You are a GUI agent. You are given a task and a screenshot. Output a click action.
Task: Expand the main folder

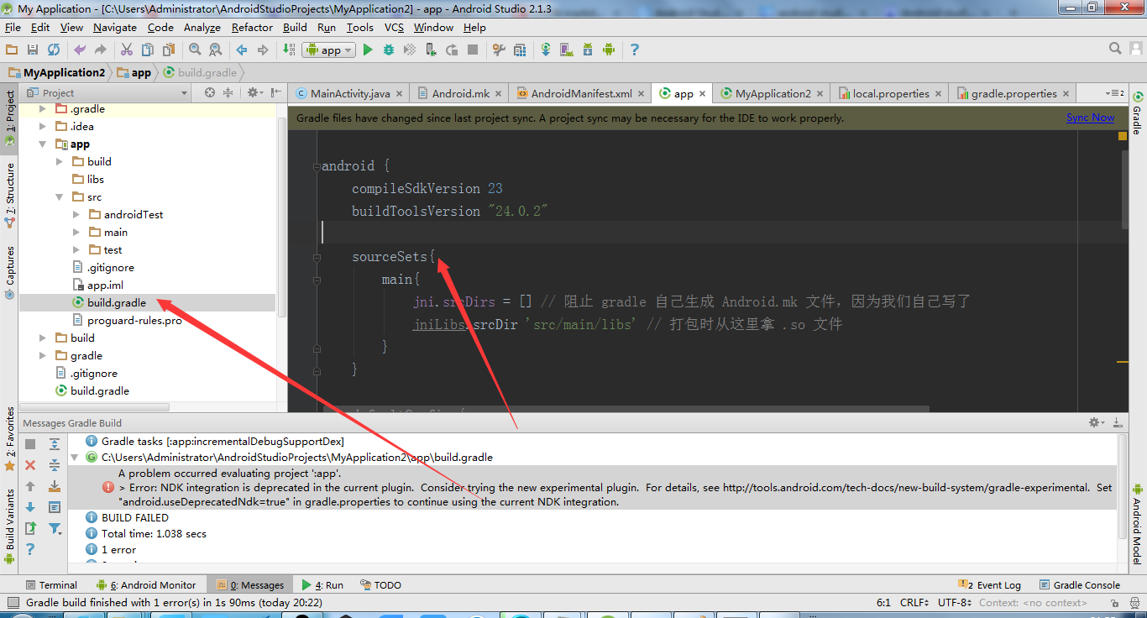coord(76,233)
